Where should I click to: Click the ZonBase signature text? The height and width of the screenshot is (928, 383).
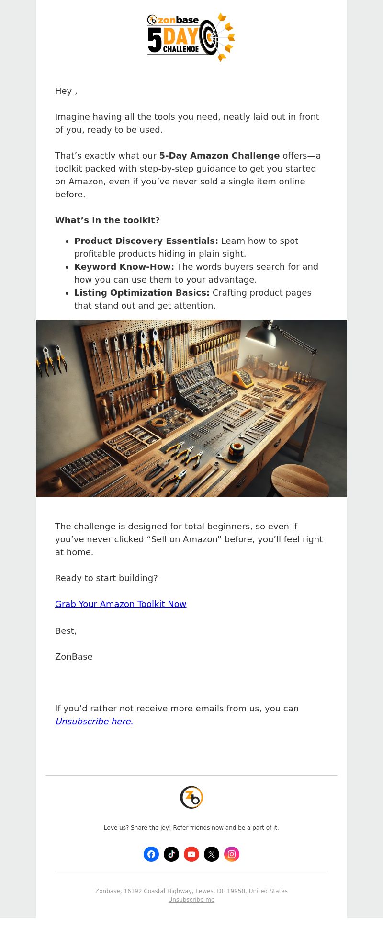[74, 656]
